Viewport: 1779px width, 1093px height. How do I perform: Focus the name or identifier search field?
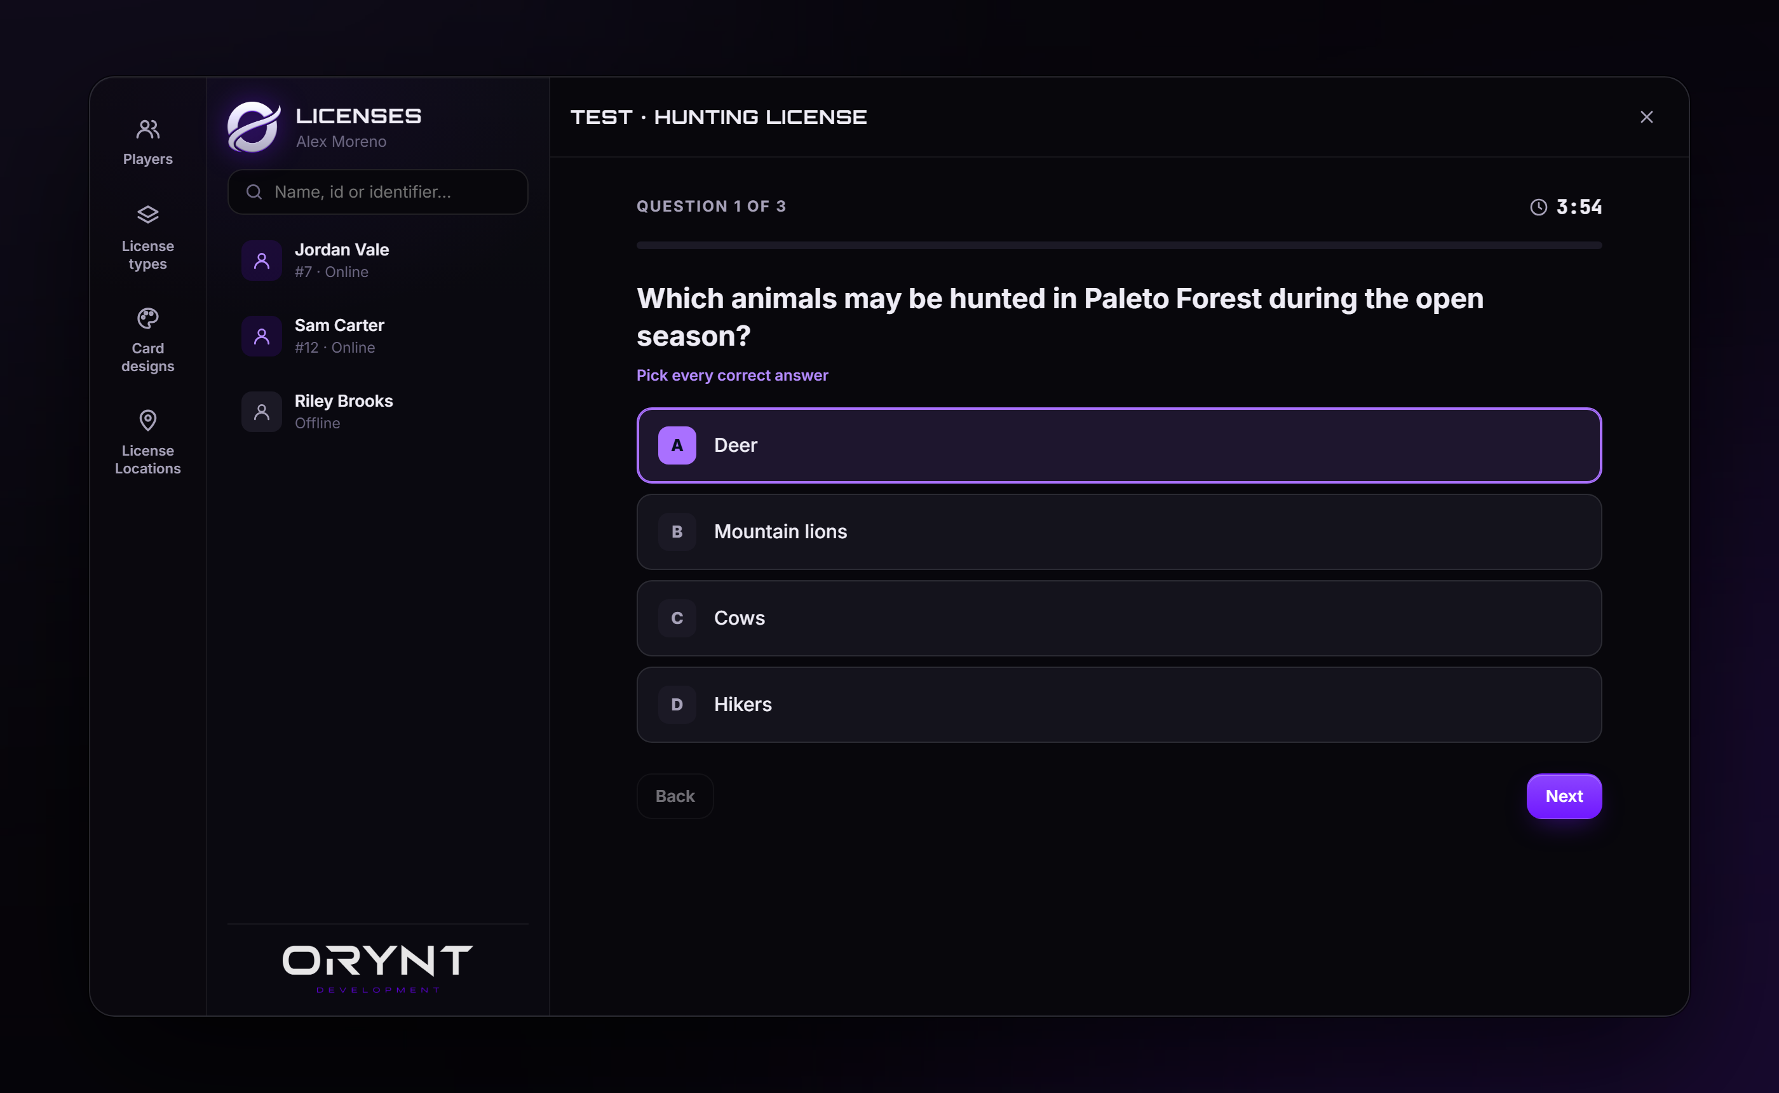pyautogui.click(x=377, y=191)
